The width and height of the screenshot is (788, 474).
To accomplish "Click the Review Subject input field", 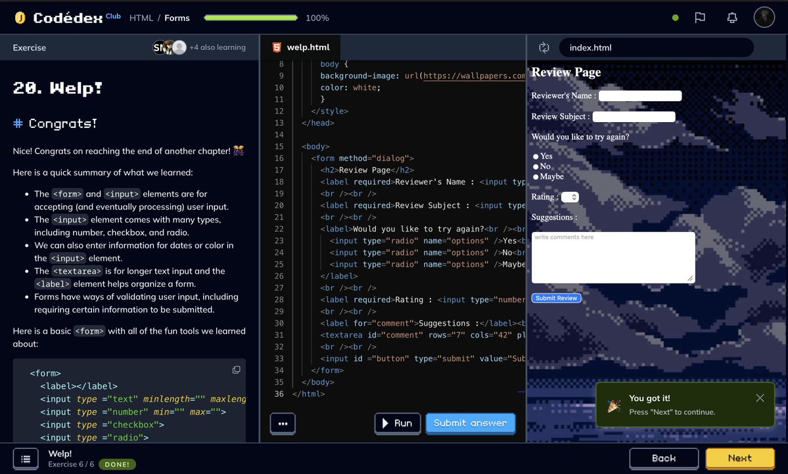I will [634, 116].
